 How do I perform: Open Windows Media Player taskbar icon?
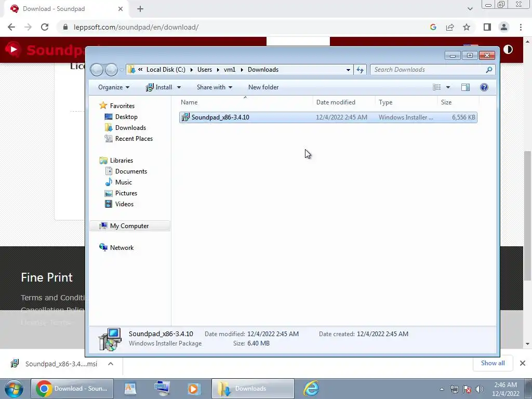194,389
